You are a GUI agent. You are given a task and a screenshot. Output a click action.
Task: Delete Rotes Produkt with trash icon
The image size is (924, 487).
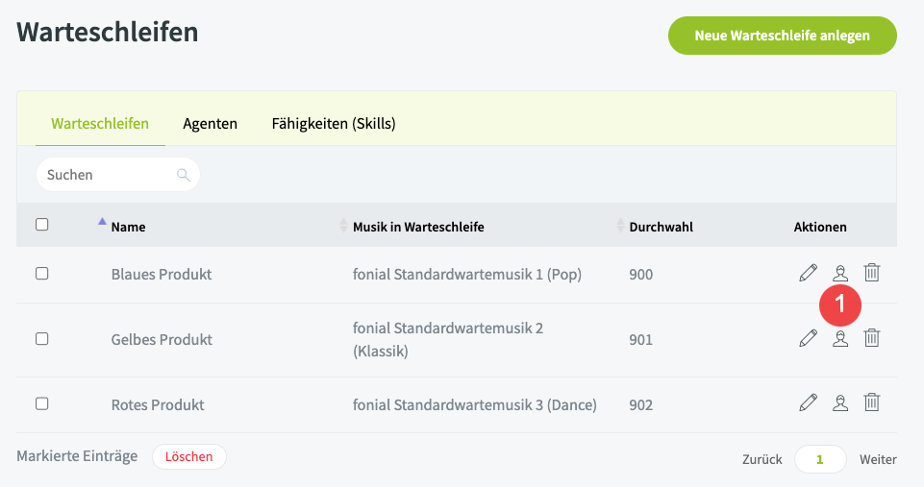pyautogui.click(x=872, y=403)
